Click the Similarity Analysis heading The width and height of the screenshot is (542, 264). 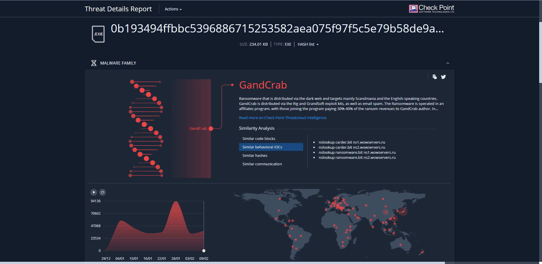[257, 128]
